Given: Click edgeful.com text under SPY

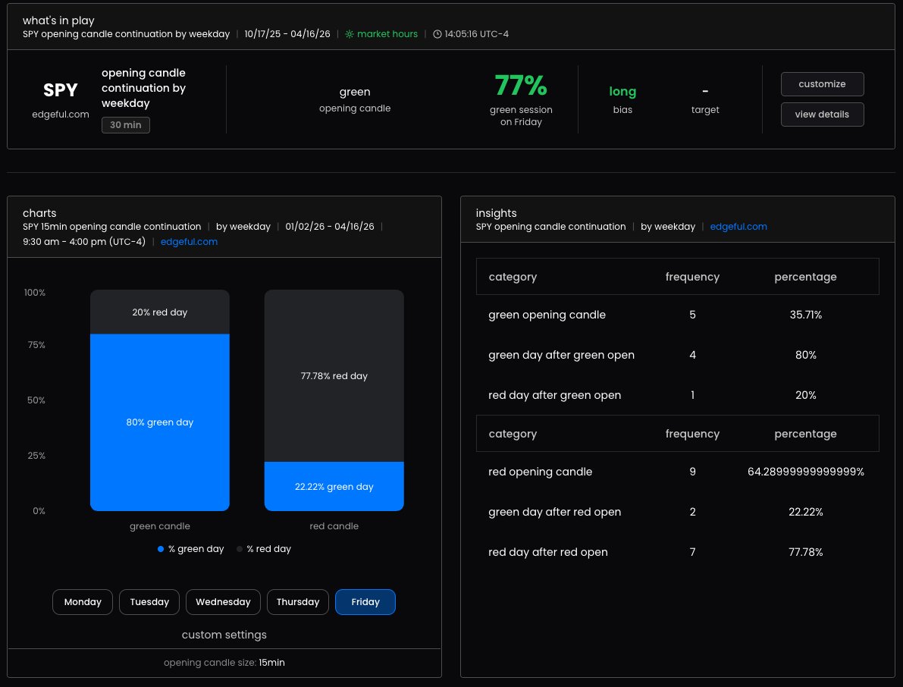Looking at the screenshot, I should [x=61, y=114].
